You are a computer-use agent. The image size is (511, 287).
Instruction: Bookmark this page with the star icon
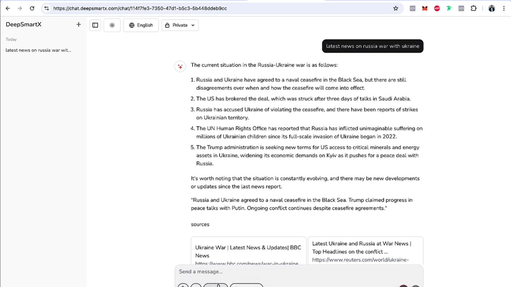tap(396, 8)
